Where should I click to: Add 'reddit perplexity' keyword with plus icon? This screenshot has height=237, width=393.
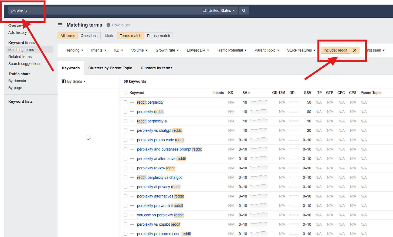click(x=132, y=102)
